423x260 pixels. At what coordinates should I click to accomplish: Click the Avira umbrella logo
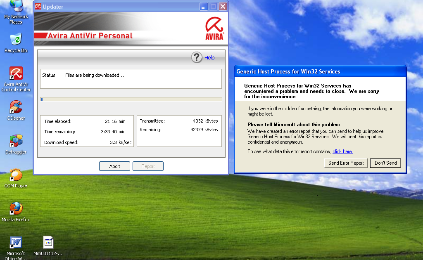coord(214,28)
